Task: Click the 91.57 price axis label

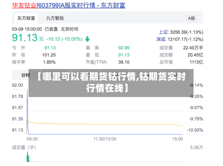Action: [17, 108]
